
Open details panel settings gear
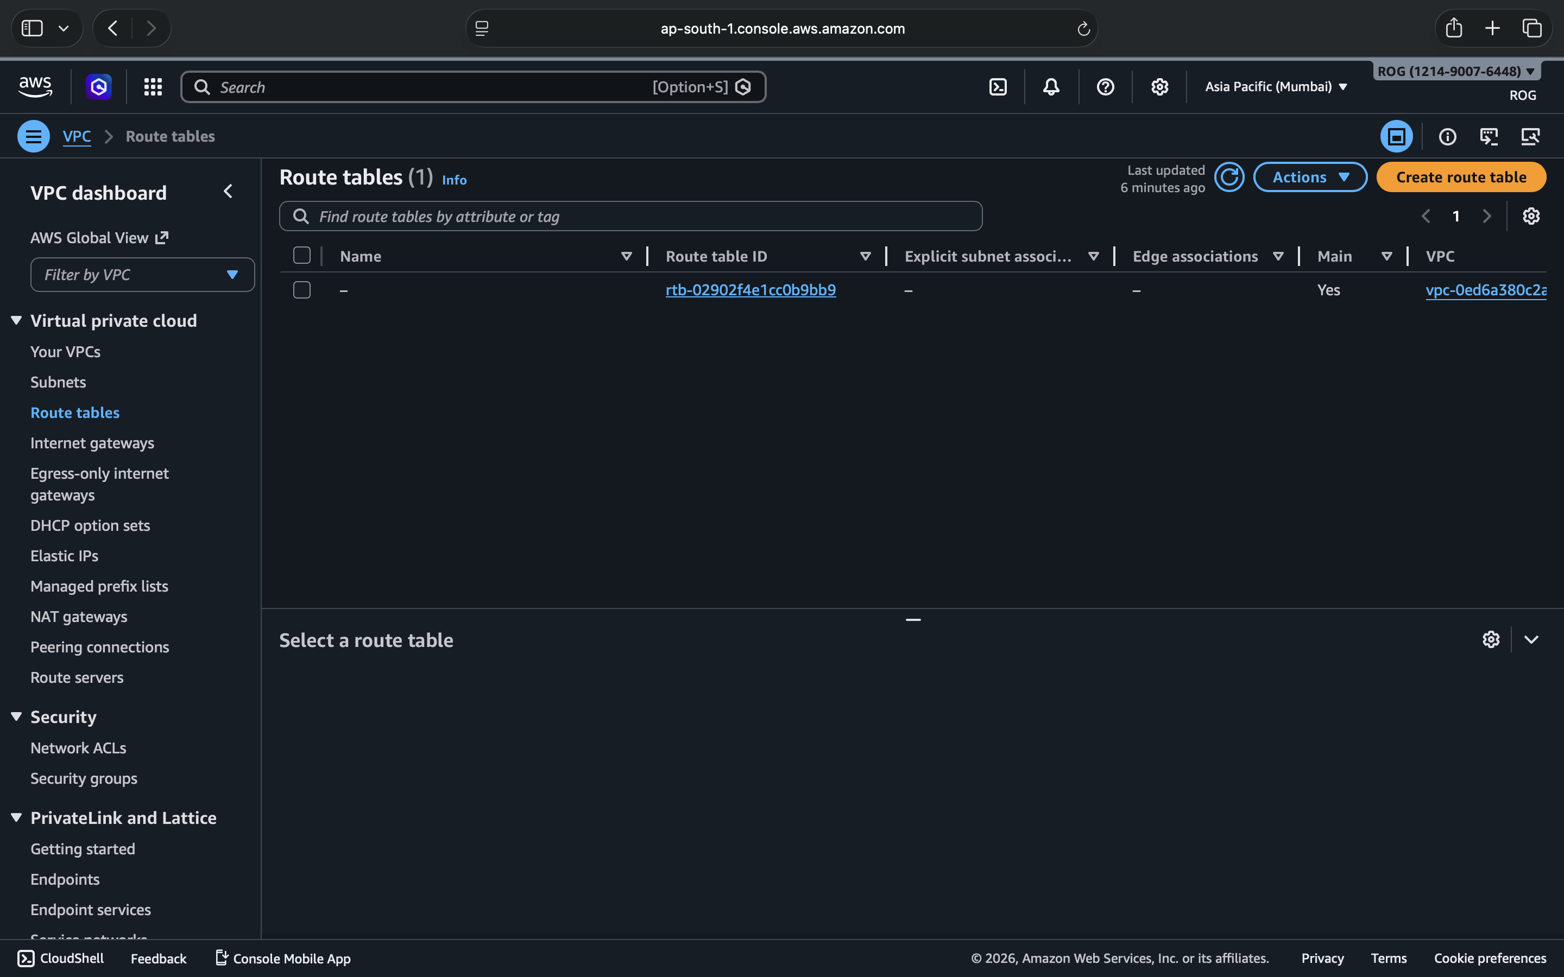click(x=1490, y=640)
